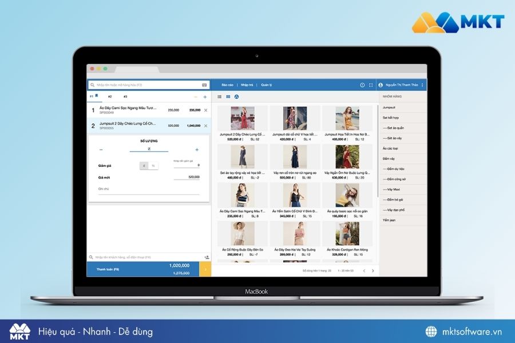The image size is (515, 343).
Task: Expand the yellow arrow next to Thanh toán
Action: point(205,269)
